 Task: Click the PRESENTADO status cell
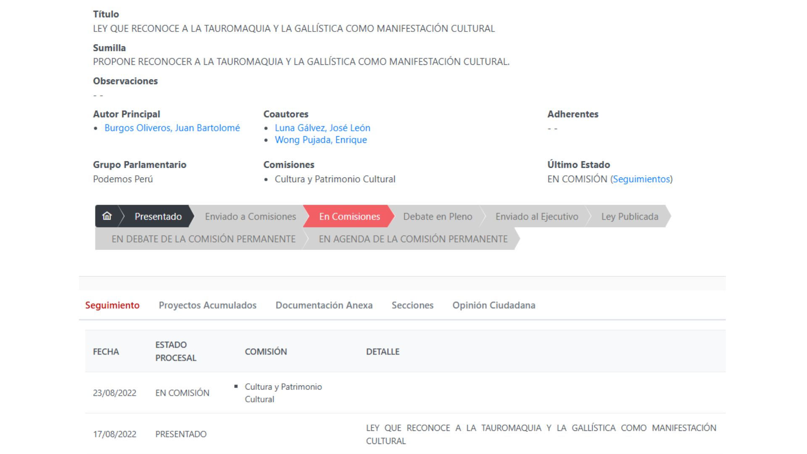pos(181,434)
